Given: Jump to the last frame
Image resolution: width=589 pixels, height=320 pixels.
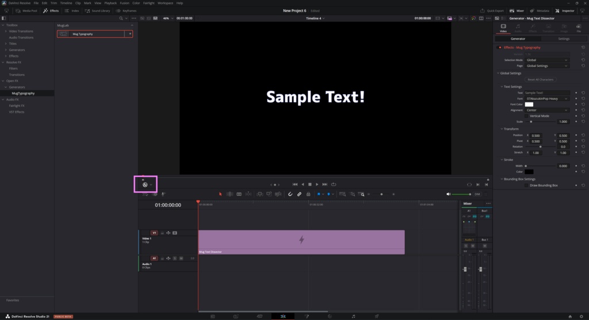Looking at the screenshot, I should 325,184.
